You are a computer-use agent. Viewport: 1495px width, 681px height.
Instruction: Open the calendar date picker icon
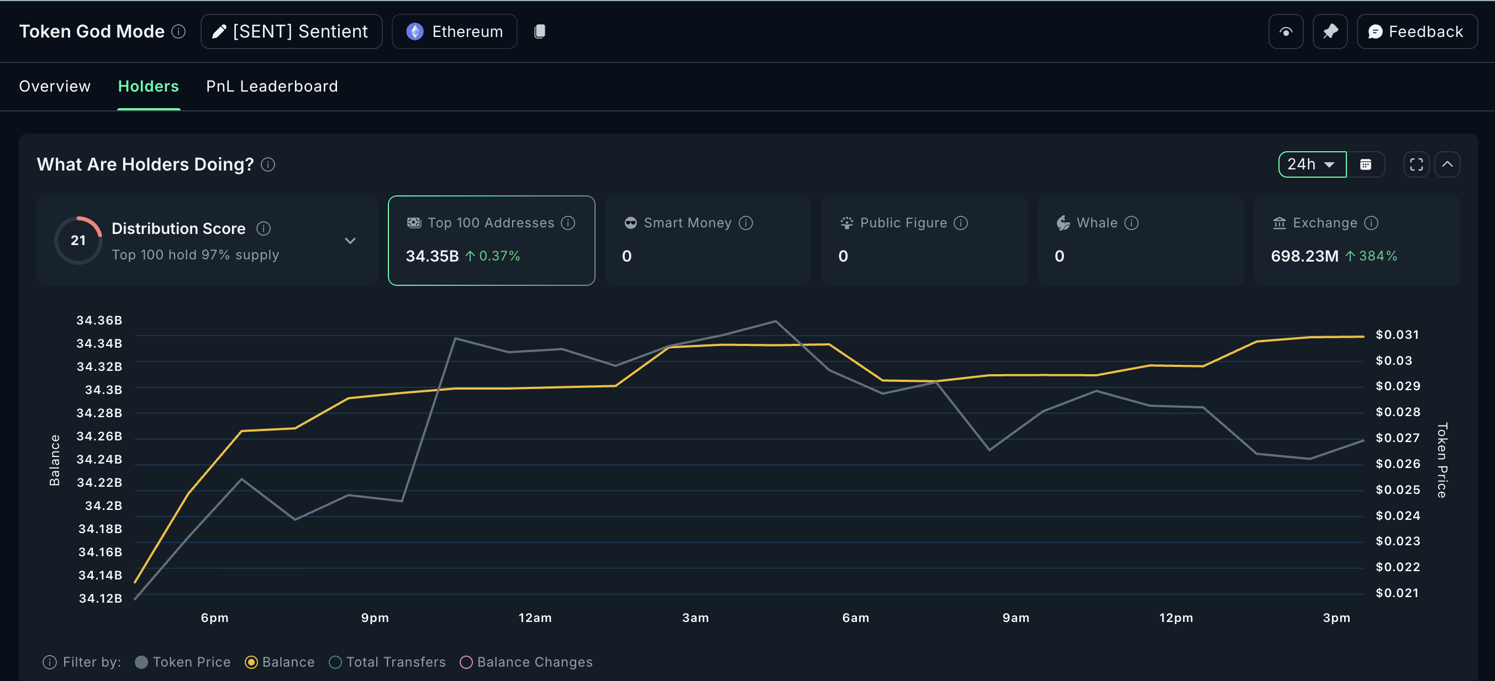(1366, 164)
